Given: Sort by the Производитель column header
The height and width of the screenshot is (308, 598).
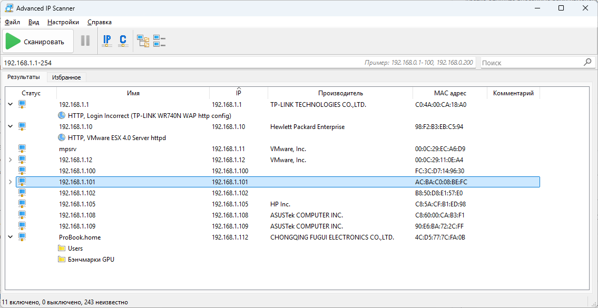Looking at the screenshot, I should pos(340,93).
